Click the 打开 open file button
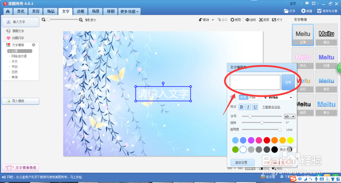341x183 pixels. click(x=290, y=11)
